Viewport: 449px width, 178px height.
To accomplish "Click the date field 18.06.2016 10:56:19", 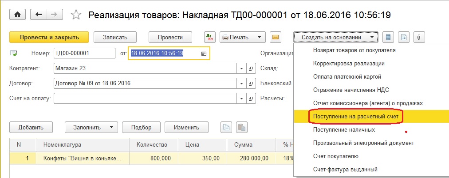I will point(164,53).
